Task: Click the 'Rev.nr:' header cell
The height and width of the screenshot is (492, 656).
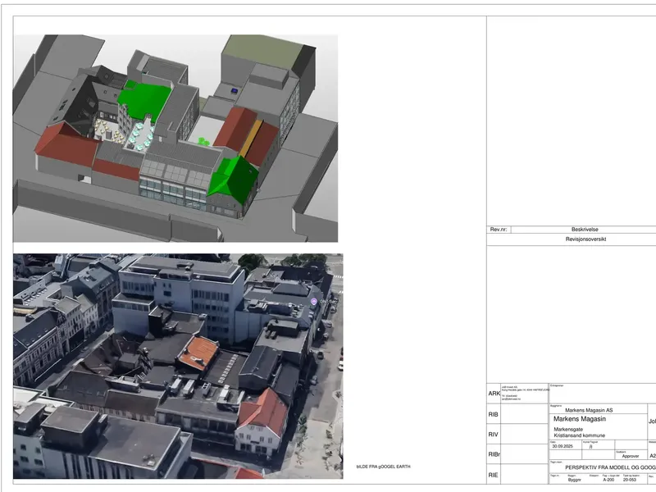Action: pyautogui.click(x=499, y=230)
